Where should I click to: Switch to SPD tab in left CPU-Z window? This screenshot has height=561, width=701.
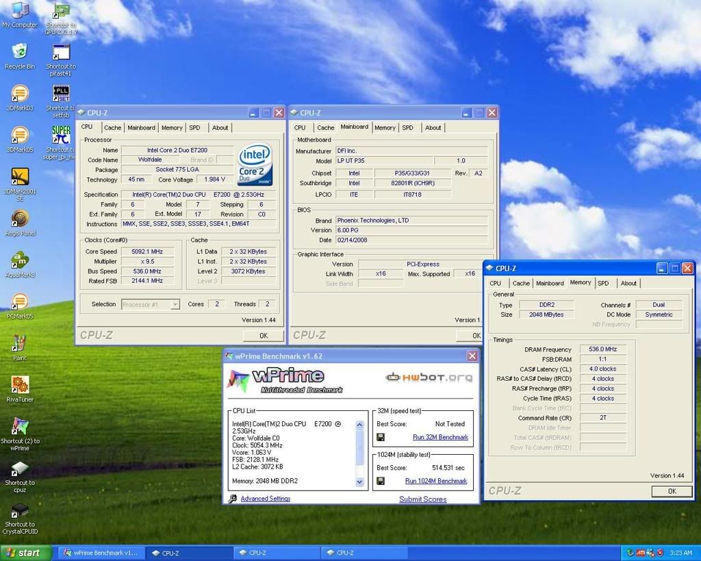194,127
